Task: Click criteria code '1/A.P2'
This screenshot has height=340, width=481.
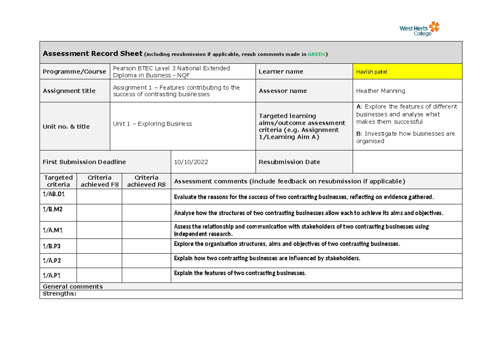Action: 53,261
